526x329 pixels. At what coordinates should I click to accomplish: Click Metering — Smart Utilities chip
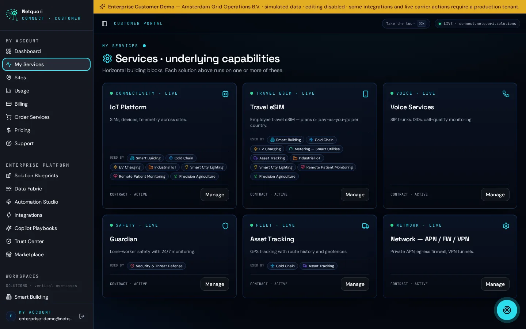(315, 149)
